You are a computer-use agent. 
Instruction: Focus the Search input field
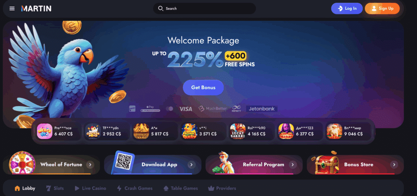click(x=204, y=9)
